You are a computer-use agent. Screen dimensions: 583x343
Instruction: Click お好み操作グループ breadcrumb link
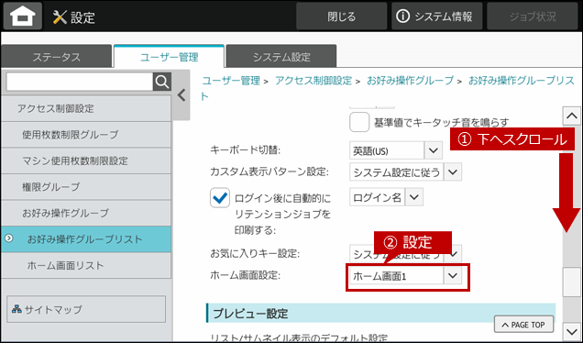click(x=410, y=81)
